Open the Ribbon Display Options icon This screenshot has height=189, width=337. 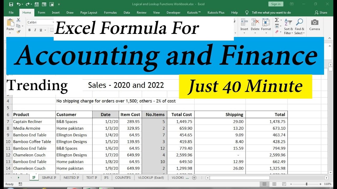[291, 4]
